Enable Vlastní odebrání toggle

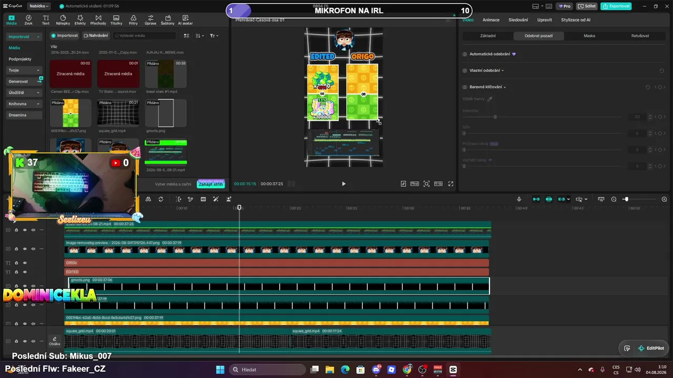465,70
